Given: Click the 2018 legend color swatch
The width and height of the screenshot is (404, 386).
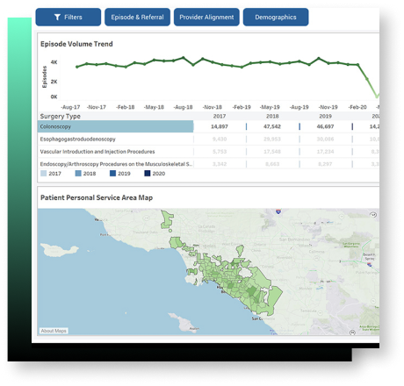Looking at the screenshot, I should pos(78,174).
